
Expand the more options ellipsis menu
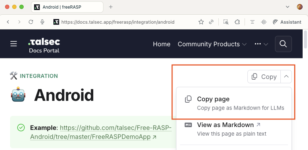click(x=261, y=44)
